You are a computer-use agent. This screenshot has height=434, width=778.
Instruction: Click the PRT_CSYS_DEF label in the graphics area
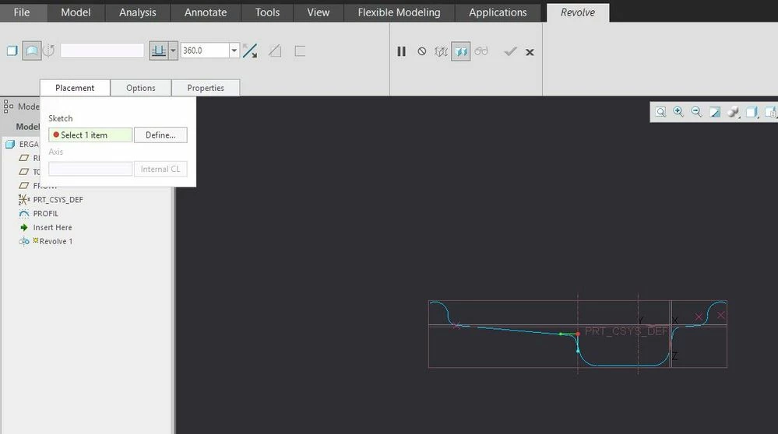coord(627,331)
